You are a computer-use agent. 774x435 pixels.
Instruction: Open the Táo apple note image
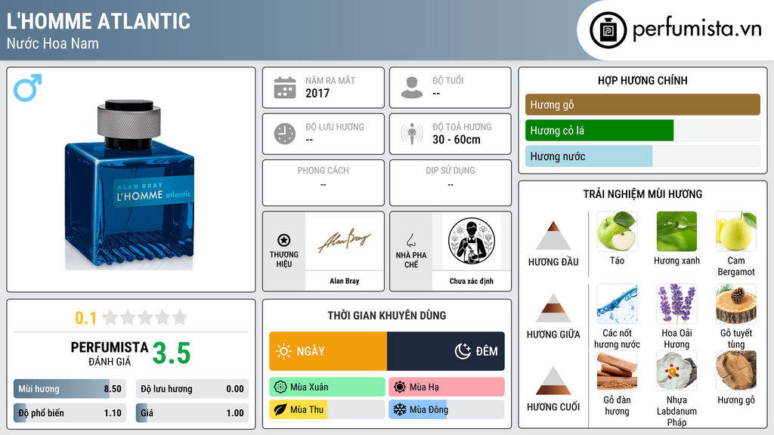click(617, 232)
